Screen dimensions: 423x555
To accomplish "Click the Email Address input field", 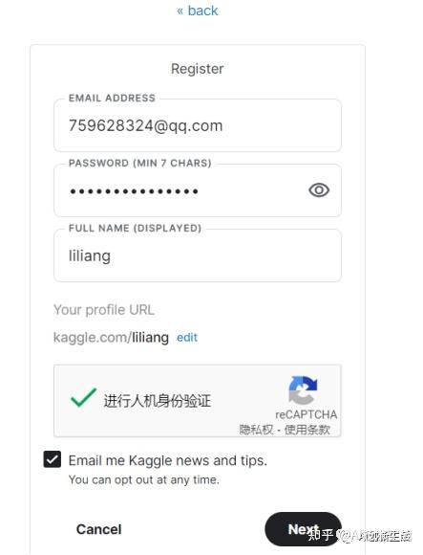I will tap(198, 125).
